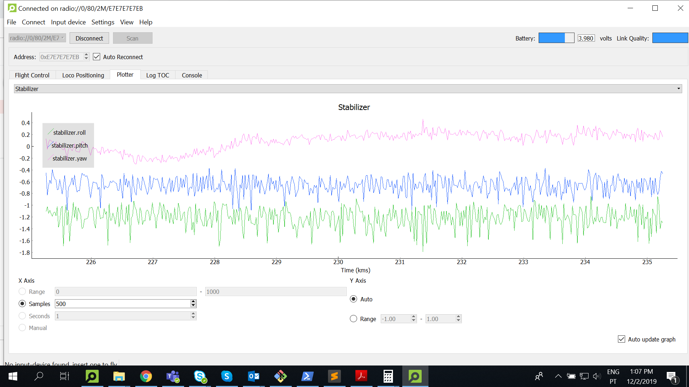Open File Explorer in taskbar
The image size is (689, 387).
coord(119,376)
